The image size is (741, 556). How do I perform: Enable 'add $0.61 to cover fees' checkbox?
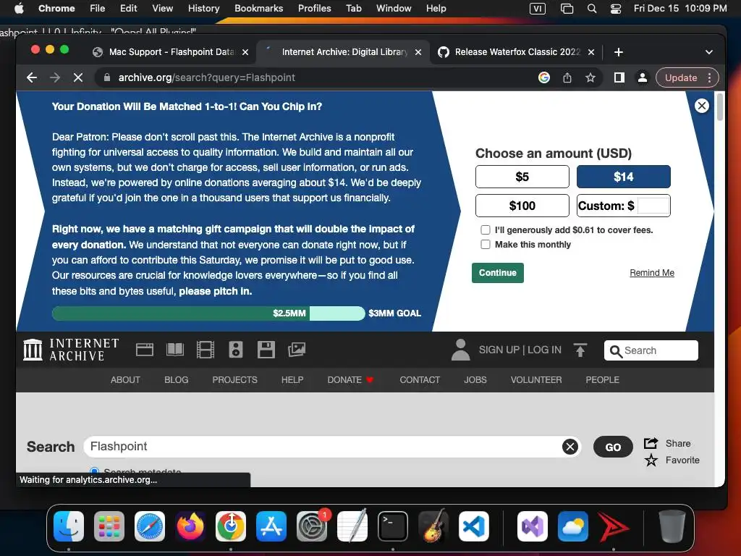tap(486, 229)
